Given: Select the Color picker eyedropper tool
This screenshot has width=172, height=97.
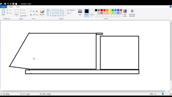Looking at the screenshot, I should coord(34,15).
